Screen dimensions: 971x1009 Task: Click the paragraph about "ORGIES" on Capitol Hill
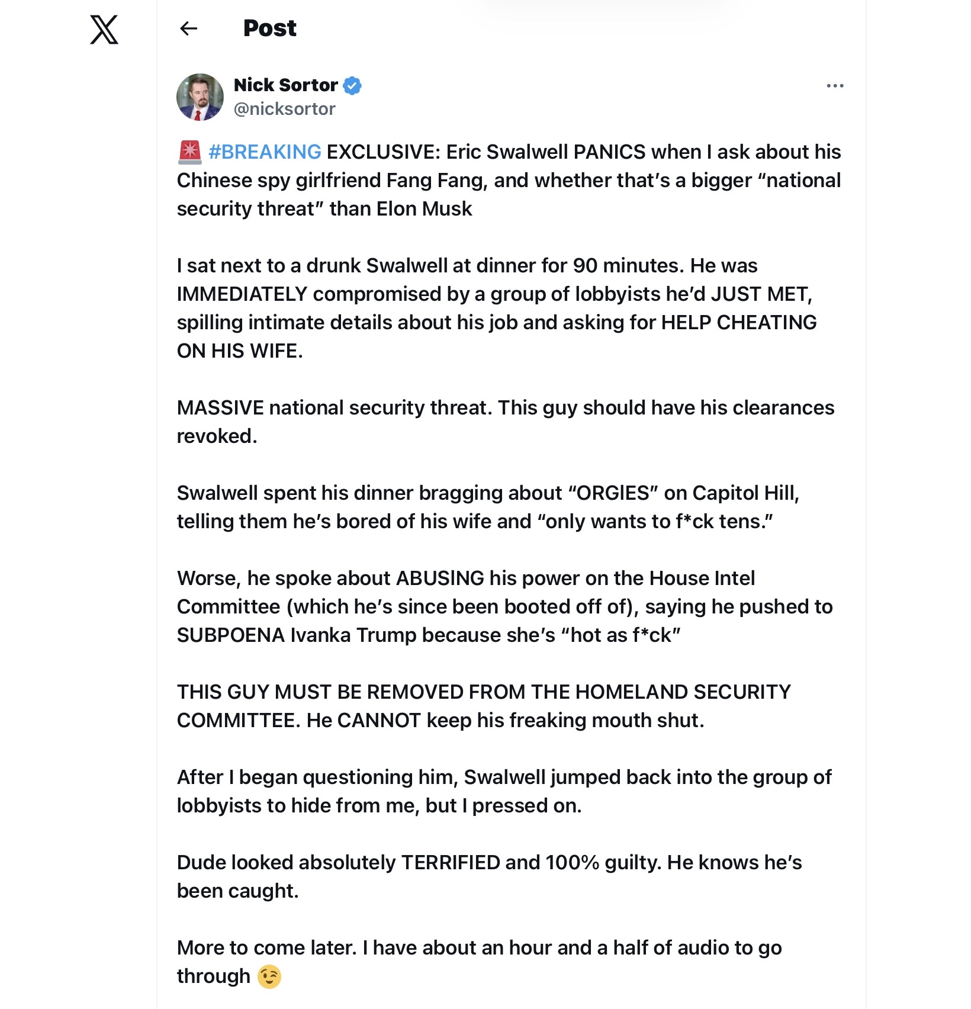tap(487, 507)
